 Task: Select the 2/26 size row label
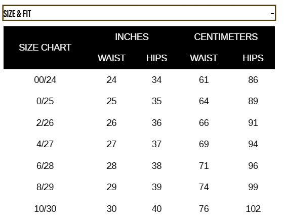tap(45, 123)
